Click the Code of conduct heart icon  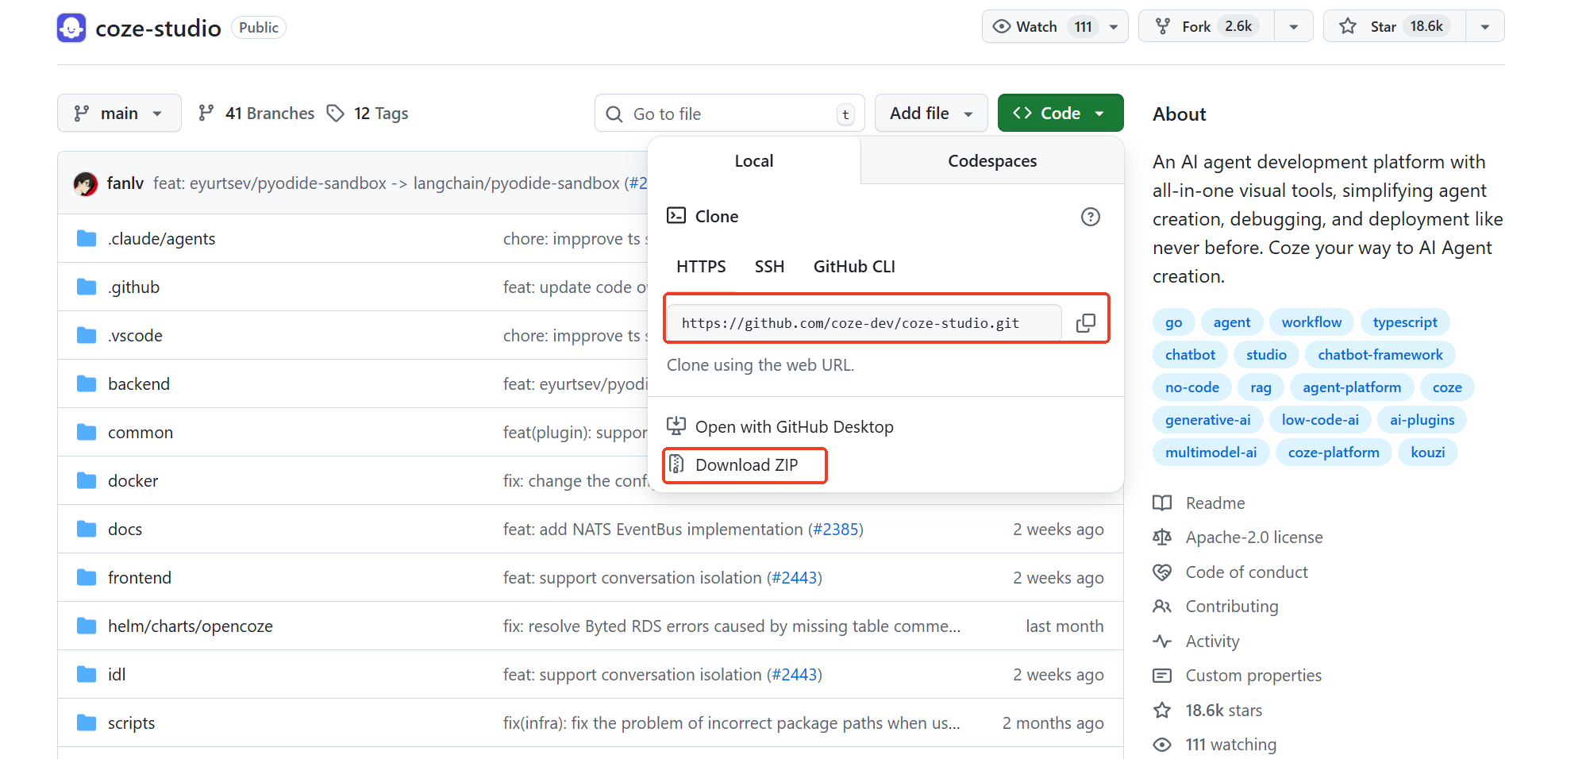coord(1162,572)
